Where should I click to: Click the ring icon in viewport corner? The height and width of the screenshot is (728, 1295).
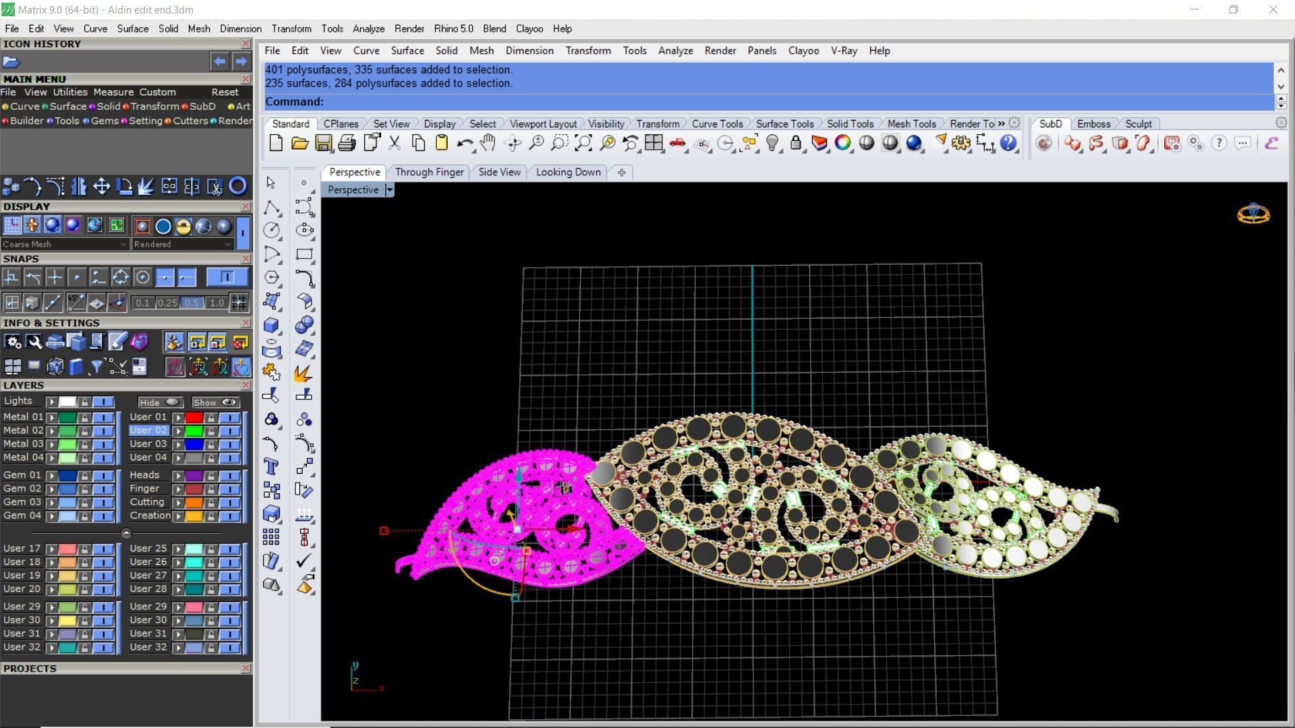pos(1253,213)
